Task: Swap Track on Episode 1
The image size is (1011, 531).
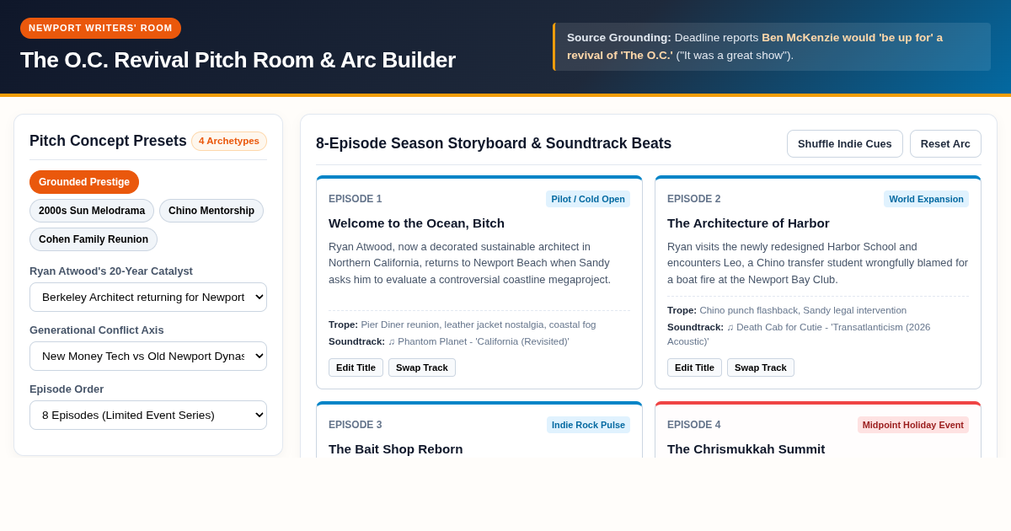Action: pos(422,367)
